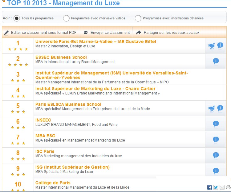Click Luxury Brand Marketing and International Management text

coord(98,93)
